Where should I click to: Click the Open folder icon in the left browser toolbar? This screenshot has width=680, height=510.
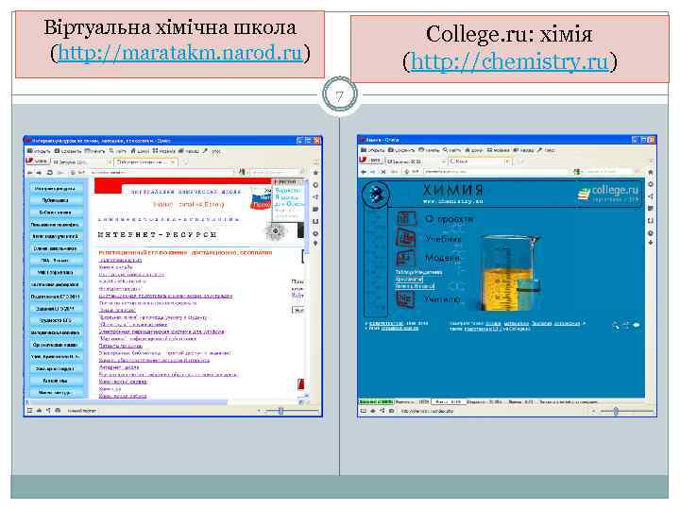pyautogui.click(x=30, y=151)
